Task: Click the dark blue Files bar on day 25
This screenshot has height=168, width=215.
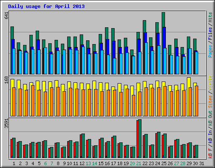Action: coord(164,37)
